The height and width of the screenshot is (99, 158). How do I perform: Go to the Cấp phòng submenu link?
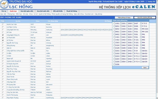98,14
